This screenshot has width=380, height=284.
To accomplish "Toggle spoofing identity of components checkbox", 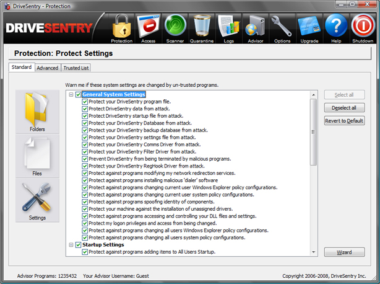I will tap(85, 202).
